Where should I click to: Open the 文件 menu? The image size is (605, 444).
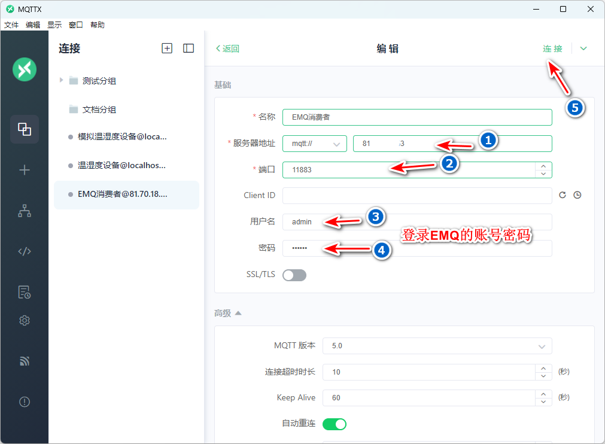11,25
